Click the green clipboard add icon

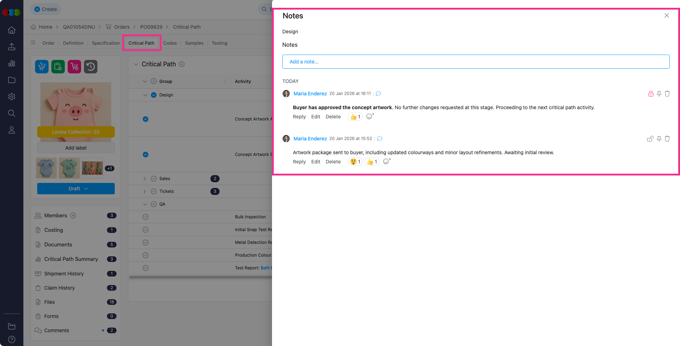pos(58,67)
